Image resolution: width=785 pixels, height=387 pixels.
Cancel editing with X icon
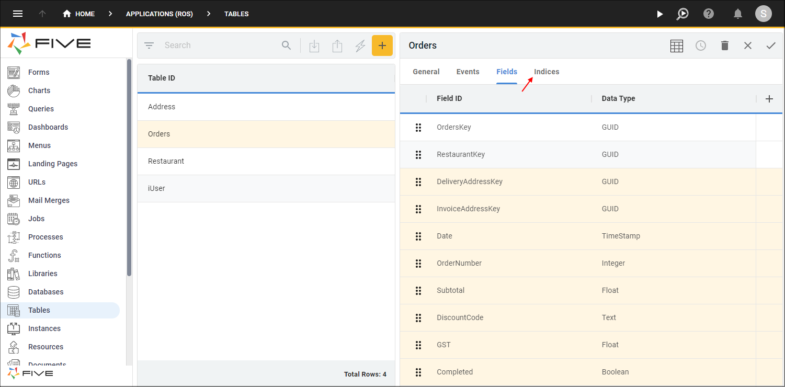(x=748, y=45)
